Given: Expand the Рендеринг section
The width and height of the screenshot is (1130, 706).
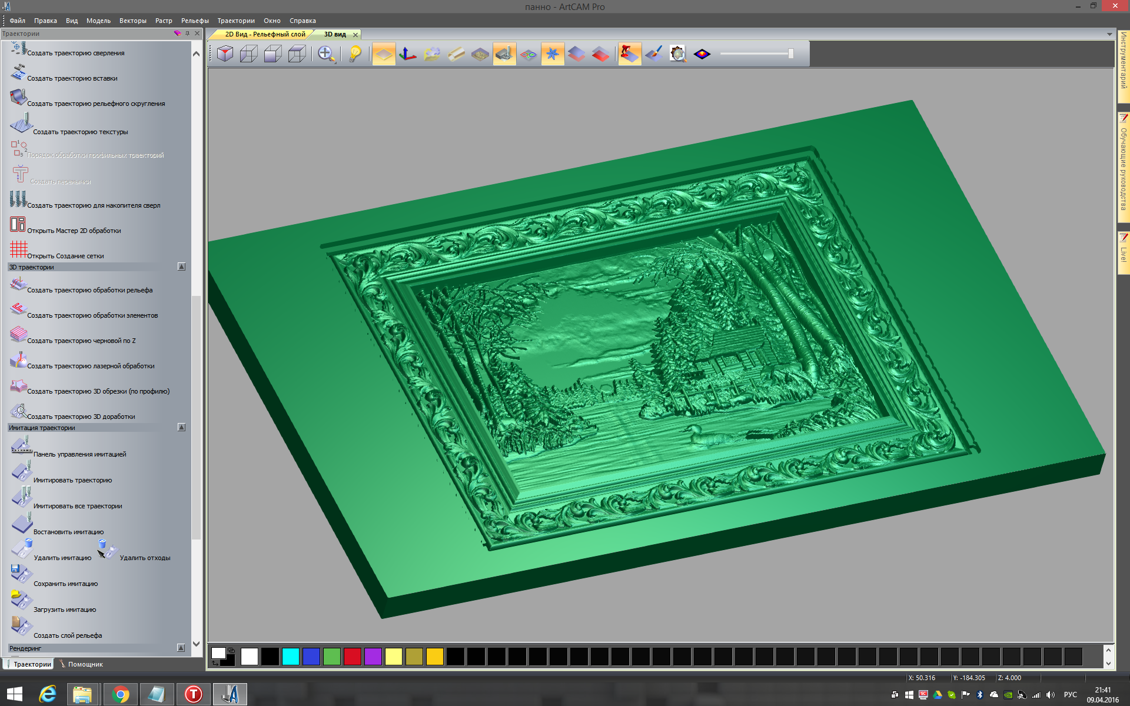Looking at the screenshot, I should pos(181,648).
